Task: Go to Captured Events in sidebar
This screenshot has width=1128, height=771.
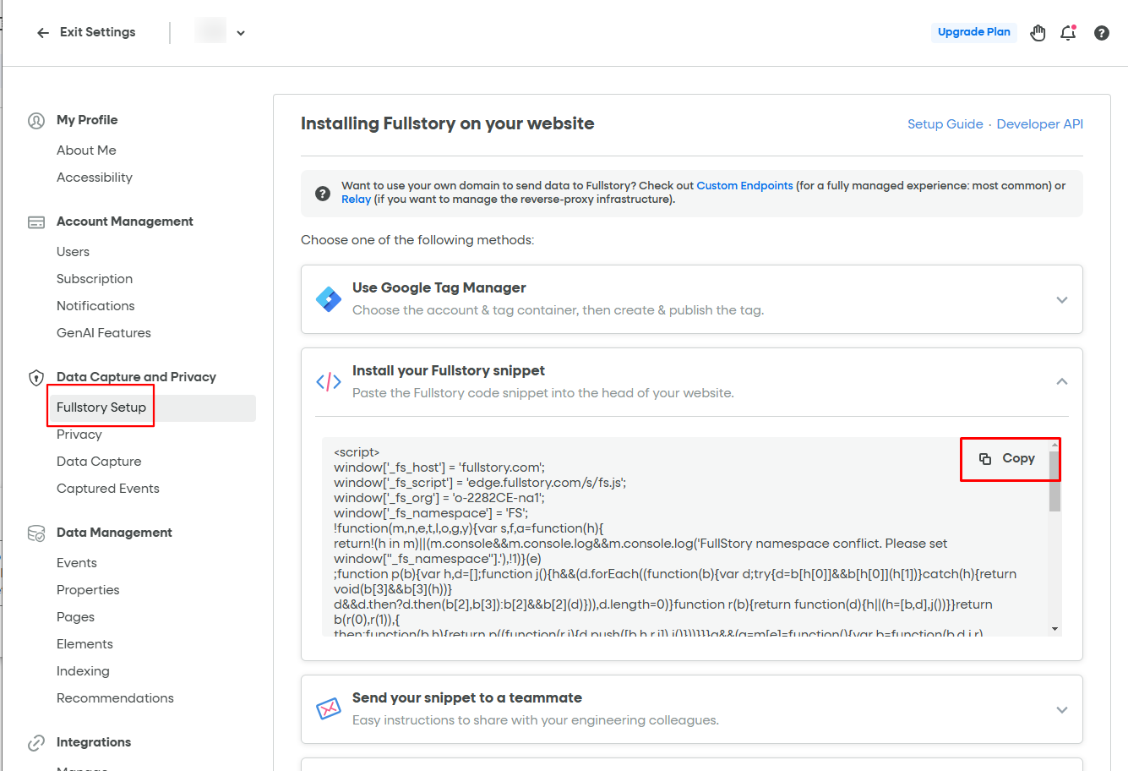Action: click(108, 489)
